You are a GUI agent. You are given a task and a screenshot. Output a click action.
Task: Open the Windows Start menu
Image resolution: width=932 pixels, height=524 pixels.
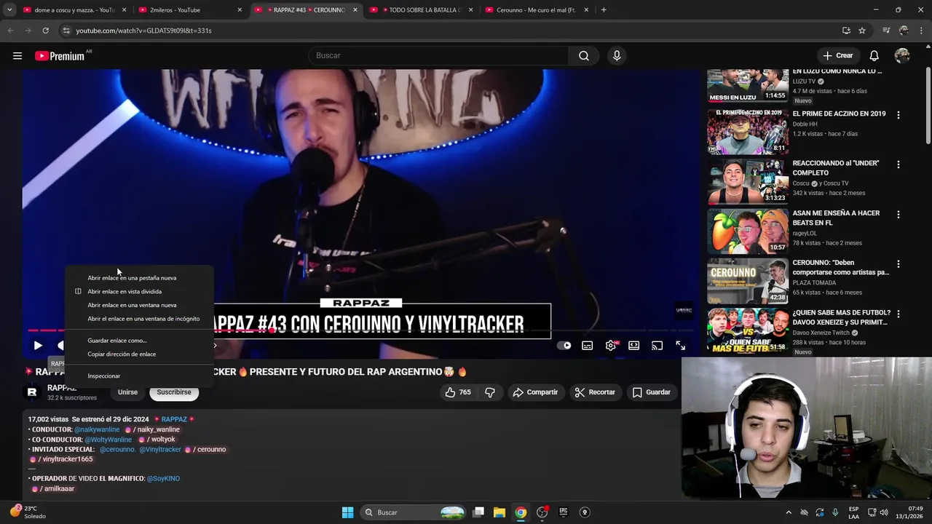click(347, 512)
